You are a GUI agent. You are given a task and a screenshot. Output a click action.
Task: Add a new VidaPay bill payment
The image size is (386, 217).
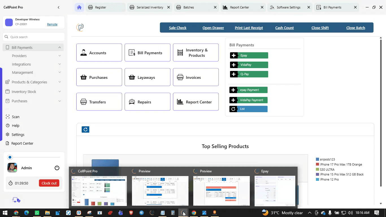[x=249, y=65]
